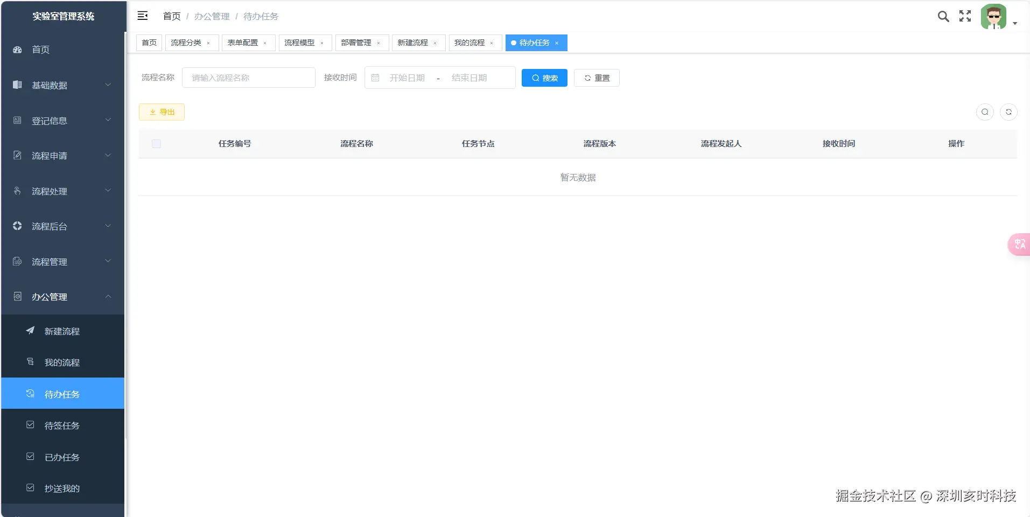The height and width of the screenshot is (517, 1030).
Task: Open the header search magnifier icon
Action: [943, 16]
